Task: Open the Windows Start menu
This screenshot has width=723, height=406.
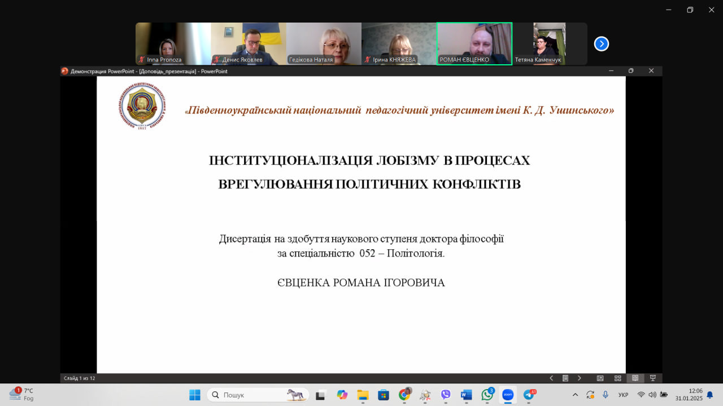Action: tap(195, 395)
